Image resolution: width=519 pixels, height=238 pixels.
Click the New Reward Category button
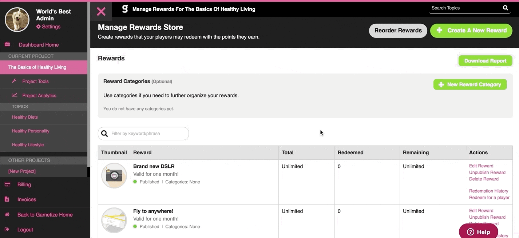coord(470,84)
